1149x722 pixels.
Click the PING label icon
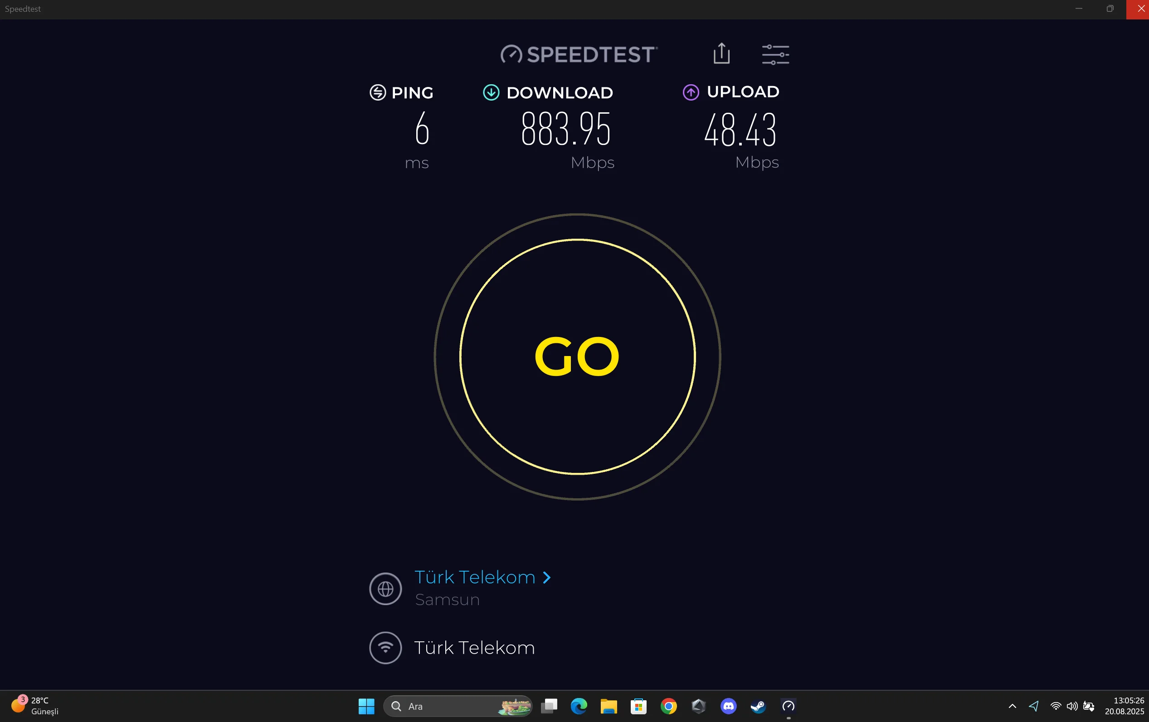click(377, 92)
